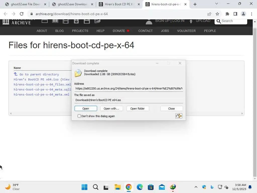Open the Audio speaker icon
Screen dimensions: 257x193
76,21
